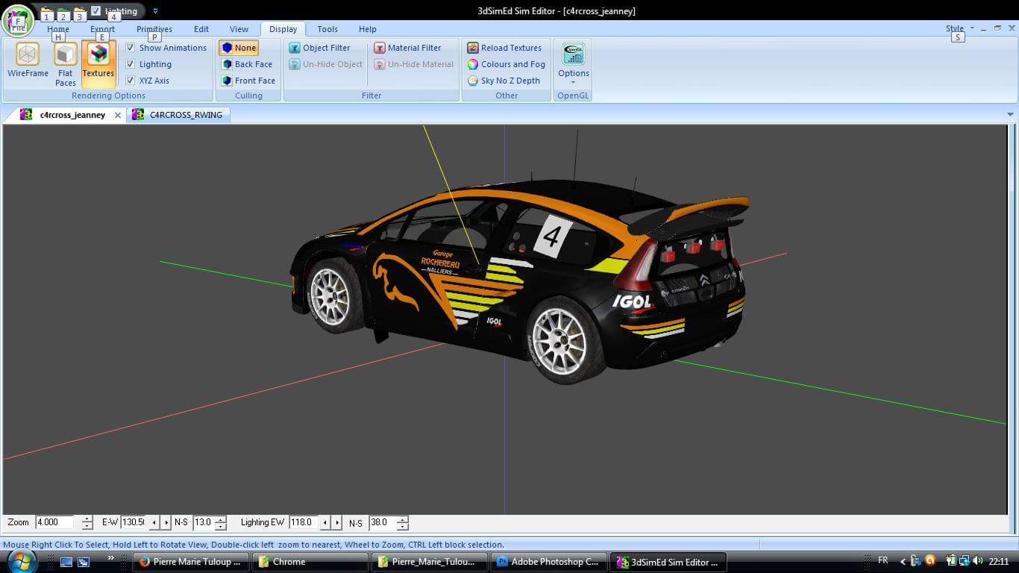Click volume speaker icon in system tray
This screenshot has width=1019, height=573.
pos(977,561)
